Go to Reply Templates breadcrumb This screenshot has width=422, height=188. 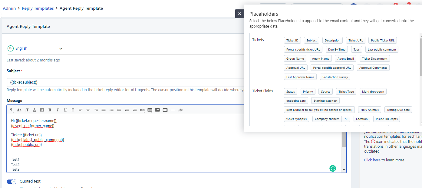click(38, 8)
